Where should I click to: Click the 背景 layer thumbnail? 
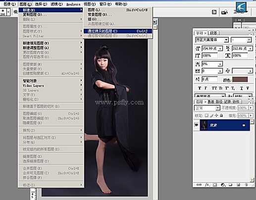[x=204, y=125]
